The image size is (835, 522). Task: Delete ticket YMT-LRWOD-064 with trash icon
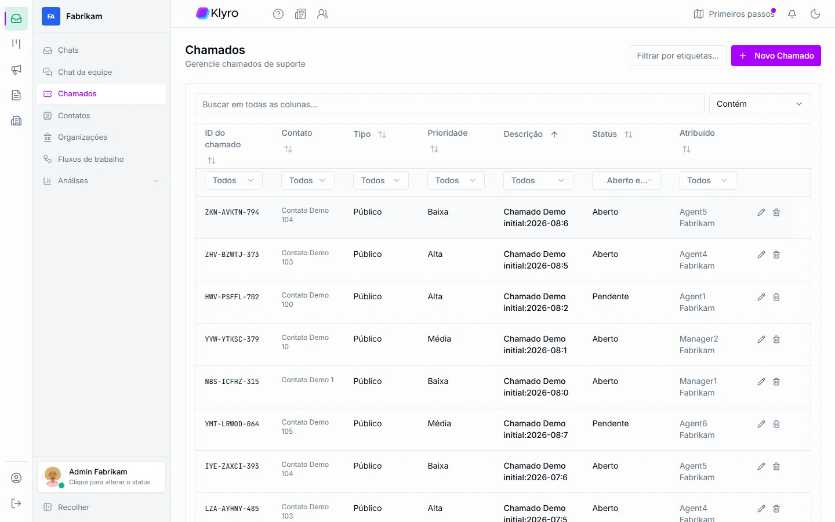click(x=776, y=424)
